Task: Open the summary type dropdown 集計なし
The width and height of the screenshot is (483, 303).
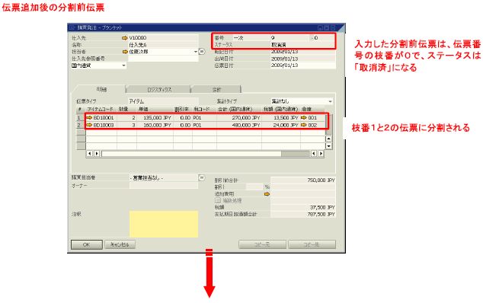Action: [330, 101]
